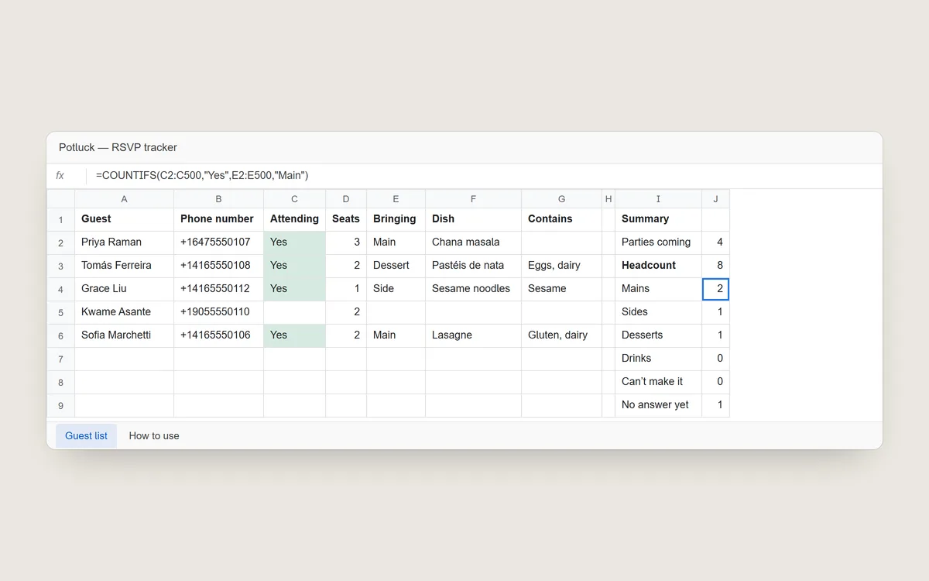Select column A header
Viewport: 929px width, 581px height.
coord(124,199)
